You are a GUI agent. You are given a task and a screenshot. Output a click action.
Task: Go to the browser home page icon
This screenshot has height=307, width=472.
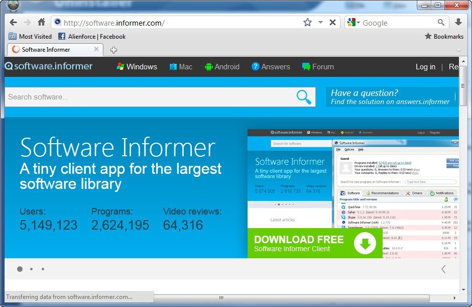pos(41,23)
